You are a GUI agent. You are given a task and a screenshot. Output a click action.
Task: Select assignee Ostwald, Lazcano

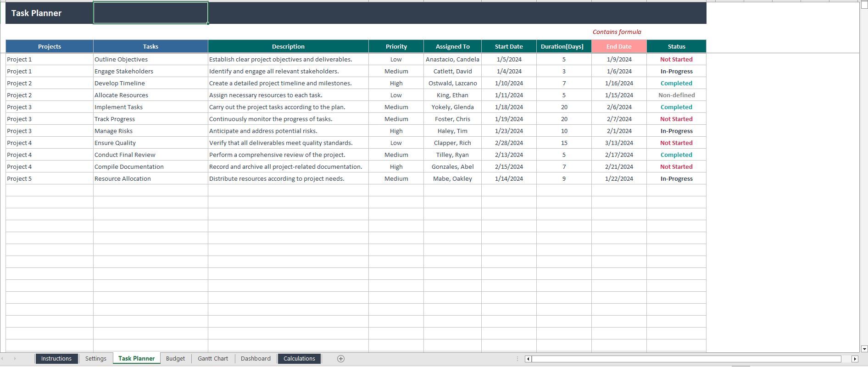tap(452, 83)
